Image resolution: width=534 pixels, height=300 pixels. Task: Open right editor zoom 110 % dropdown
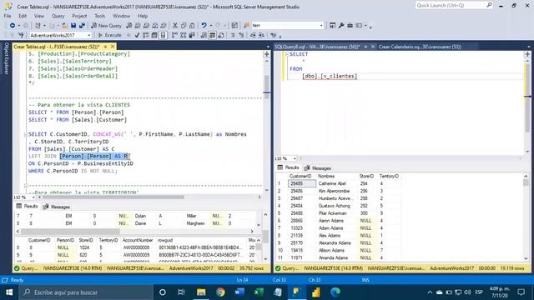click(295, 158)
